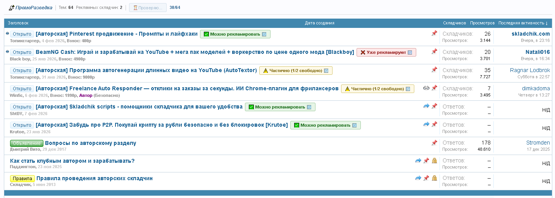The width and height of the screenshot is (555, 198).
Task: Click Можно рекламировать badge on Забудь про P2P
Action: tap(326, 125)
